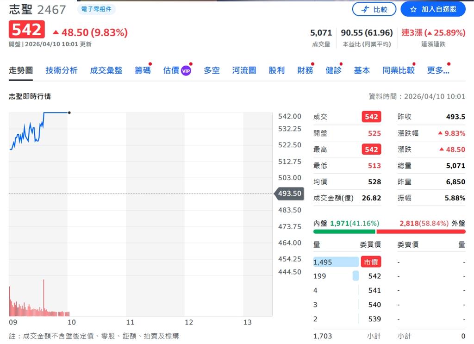This screenshot has height=344, width=474.
Task: Click the VIP badge on the 估價 tab
Action: click(x=187, y=70)
